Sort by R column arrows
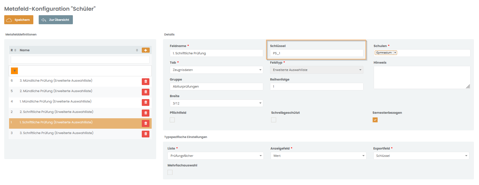Viewport: 479px width, 185px height. tap(15, 50)
